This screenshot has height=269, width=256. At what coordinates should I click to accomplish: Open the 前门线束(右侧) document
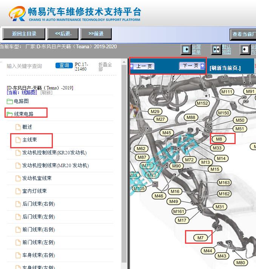(x=39, y=229)
